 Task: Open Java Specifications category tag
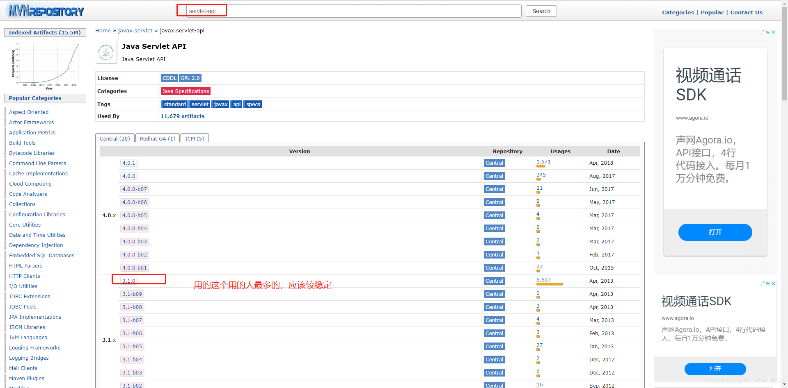tap(186, 91)
